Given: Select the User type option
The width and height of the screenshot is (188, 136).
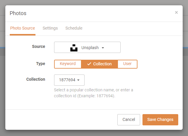Looking at the screenshot, I should click(127, 64).
